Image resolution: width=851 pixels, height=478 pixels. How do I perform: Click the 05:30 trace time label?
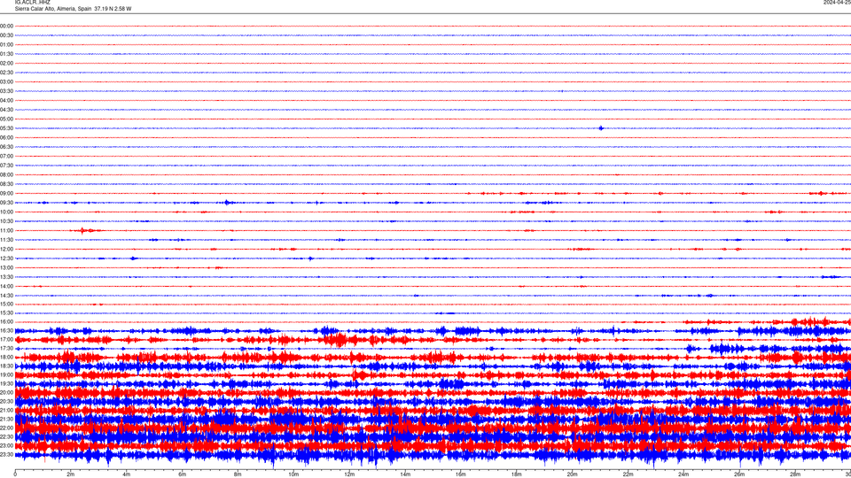[6, 128]
